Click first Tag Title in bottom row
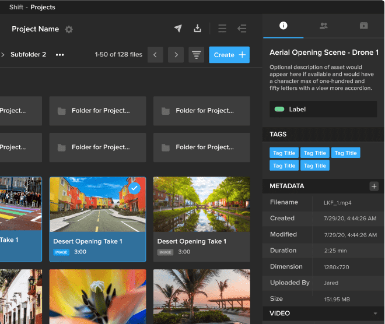This screenshot has width=385, height=324. tap(284, 165)
